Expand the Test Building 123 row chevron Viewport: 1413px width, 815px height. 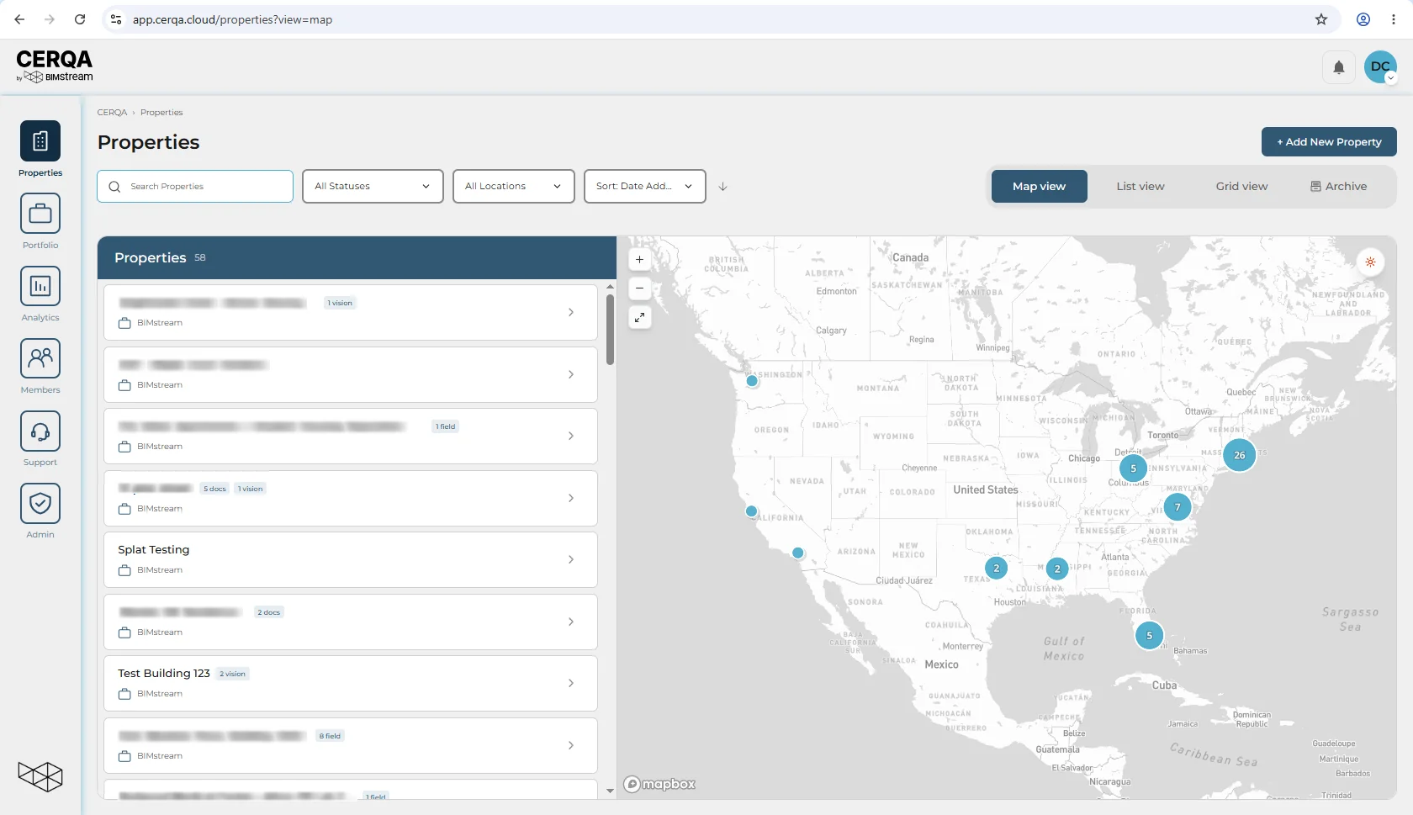click(571, 684)
